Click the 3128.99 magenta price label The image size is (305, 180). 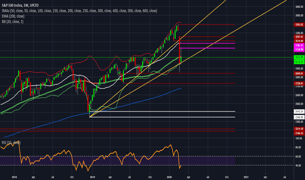tap(299, 50)
